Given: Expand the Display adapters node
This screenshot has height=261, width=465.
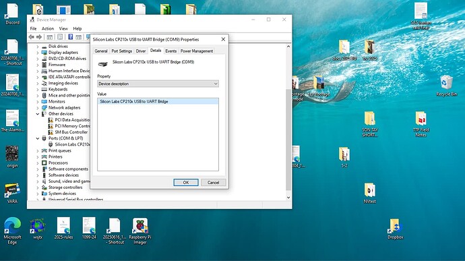Looking at the screenshot, I should (x=38, y=53).
